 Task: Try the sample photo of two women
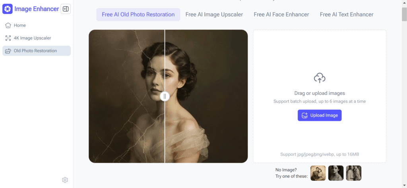[x=354, y=173]
